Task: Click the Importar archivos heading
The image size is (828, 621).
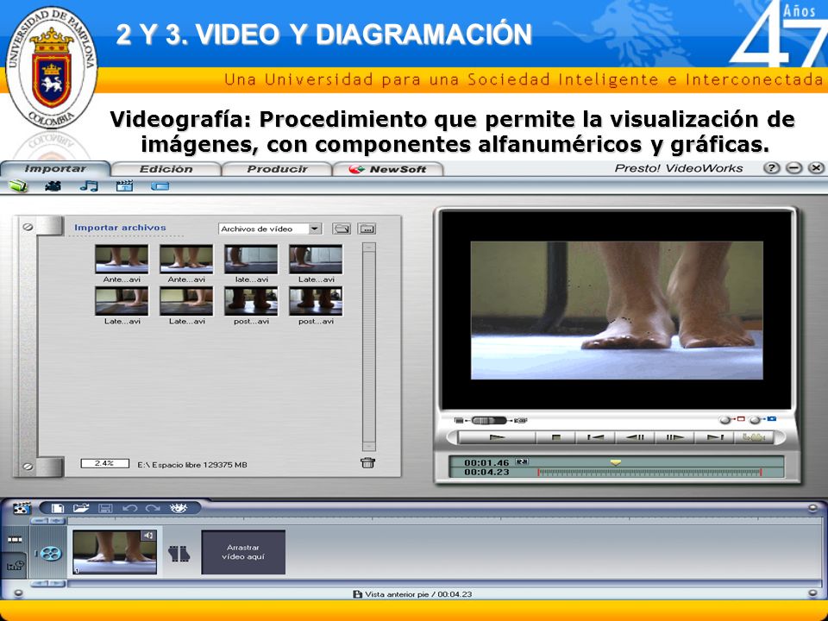Action: pyautogui.click(x=120, y=228)
